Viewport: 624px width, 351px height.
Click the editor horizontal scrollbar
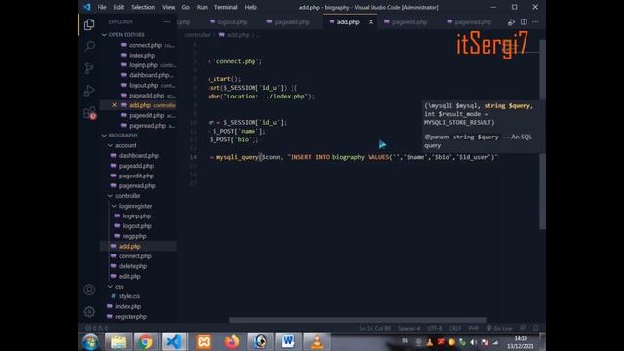point(357,320)
